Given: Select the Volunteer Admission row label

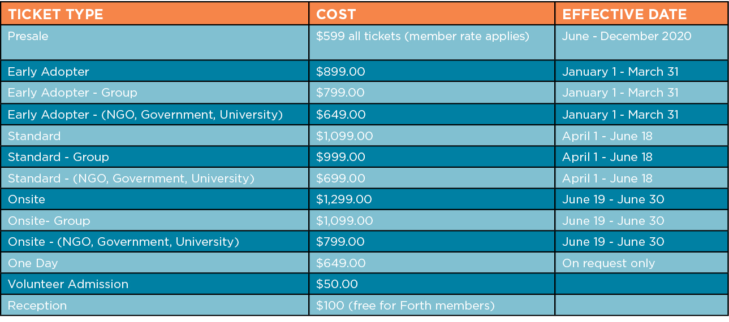Looking at the screenshot, I should click(68, 284).
